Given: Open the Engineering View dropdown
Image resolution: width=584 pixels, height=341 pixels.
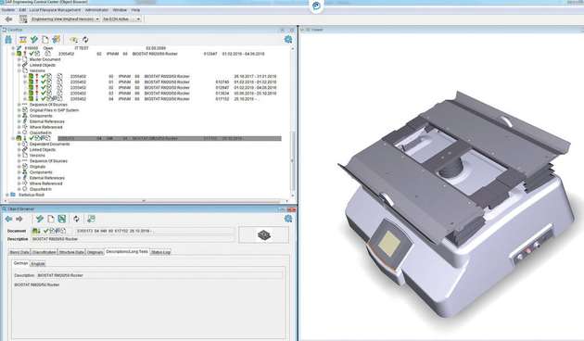Looking at the screenshot, I should coord(65,19).
